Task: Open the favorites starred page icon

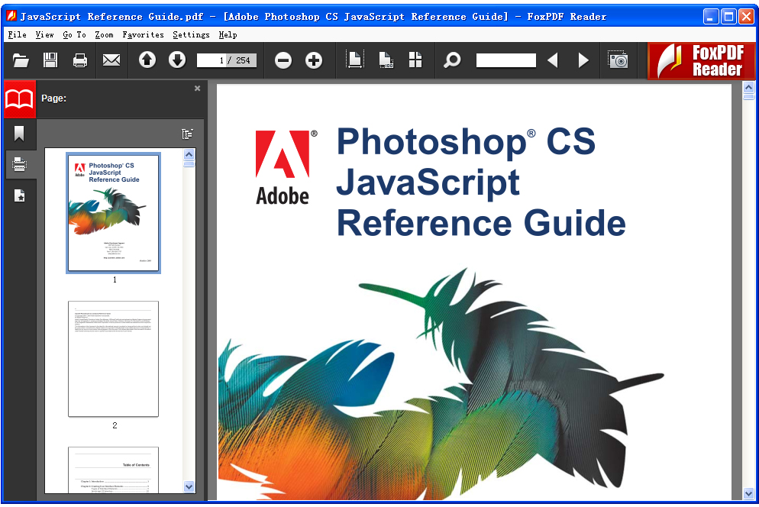Action: (19, 195)
